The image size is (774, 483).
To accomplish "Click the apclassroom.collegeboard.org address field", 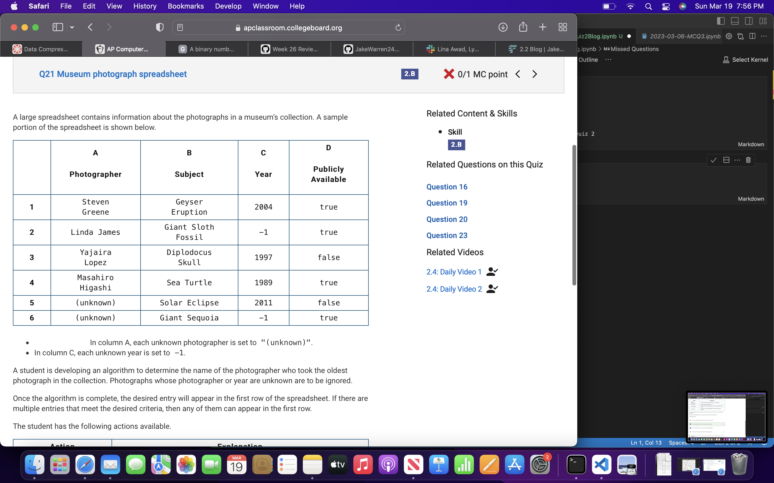I will [x=288, y=28].
